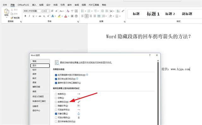Image resolution: width=202 pixels, height=125 pixels.
Task: Uncheck show white space between pages option
Action: coord(56,75)
